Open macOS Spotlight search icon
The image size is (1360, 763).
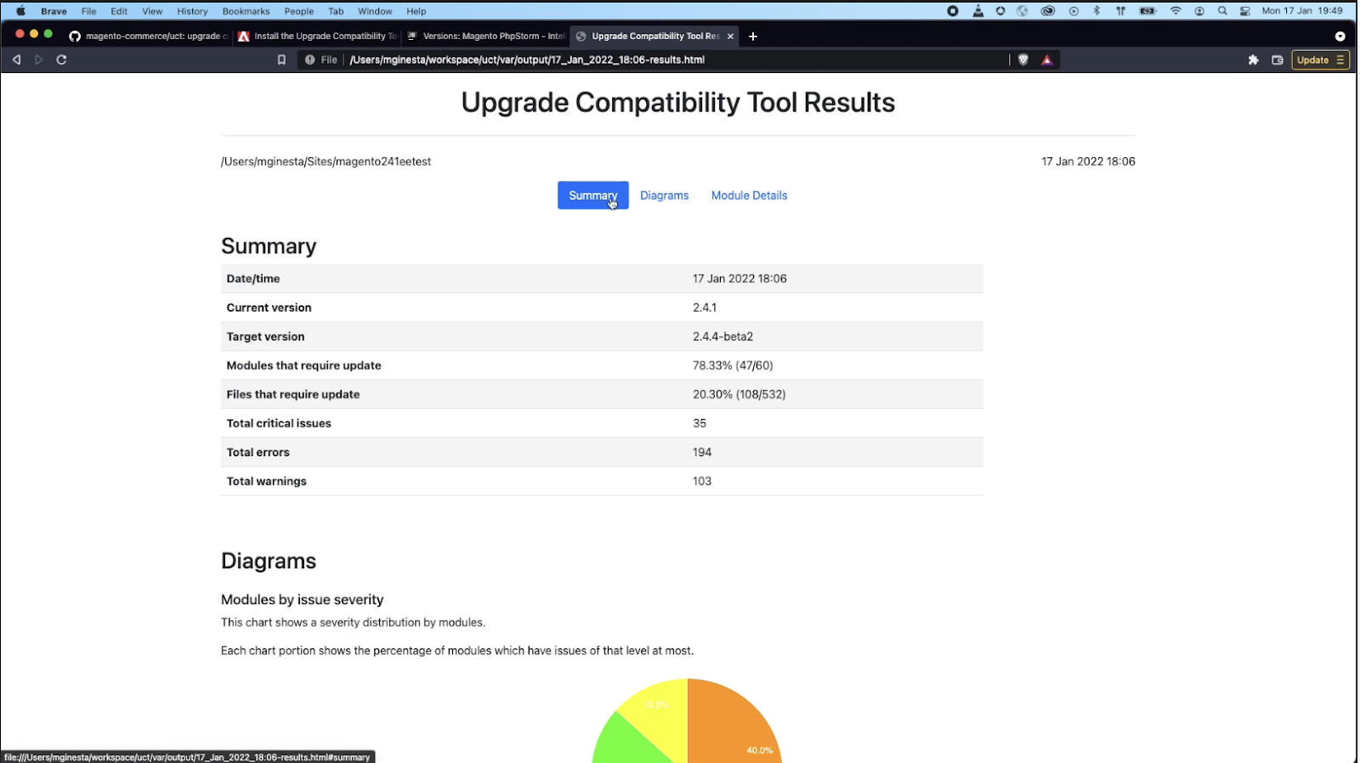[1222, 11]
